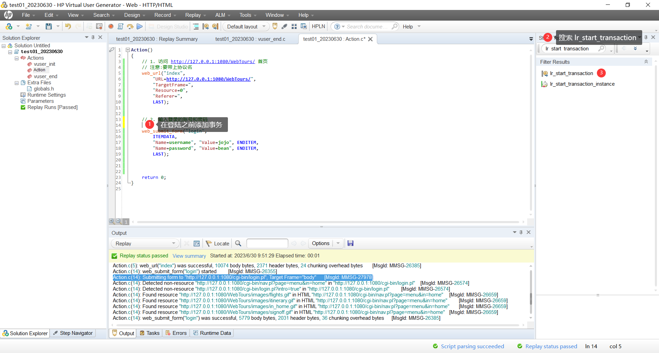The image size is (659, 353).
Task: Start recording with the red Record button
Action: coord(111,26)
